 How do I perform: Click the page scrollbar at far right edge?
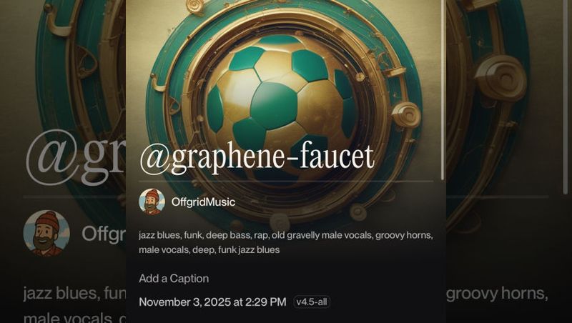[566, 97]
